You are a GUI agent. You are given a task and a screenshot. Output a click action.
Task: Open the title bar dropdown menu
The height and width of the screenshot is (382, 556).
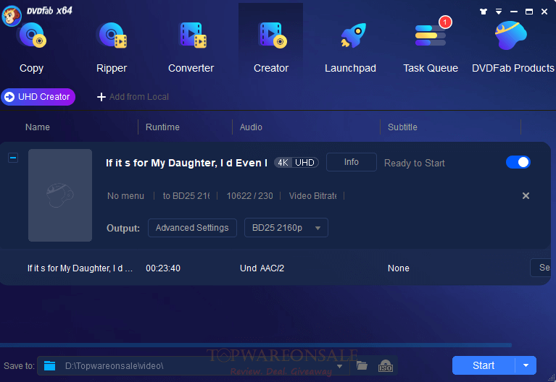pos(499,12)
